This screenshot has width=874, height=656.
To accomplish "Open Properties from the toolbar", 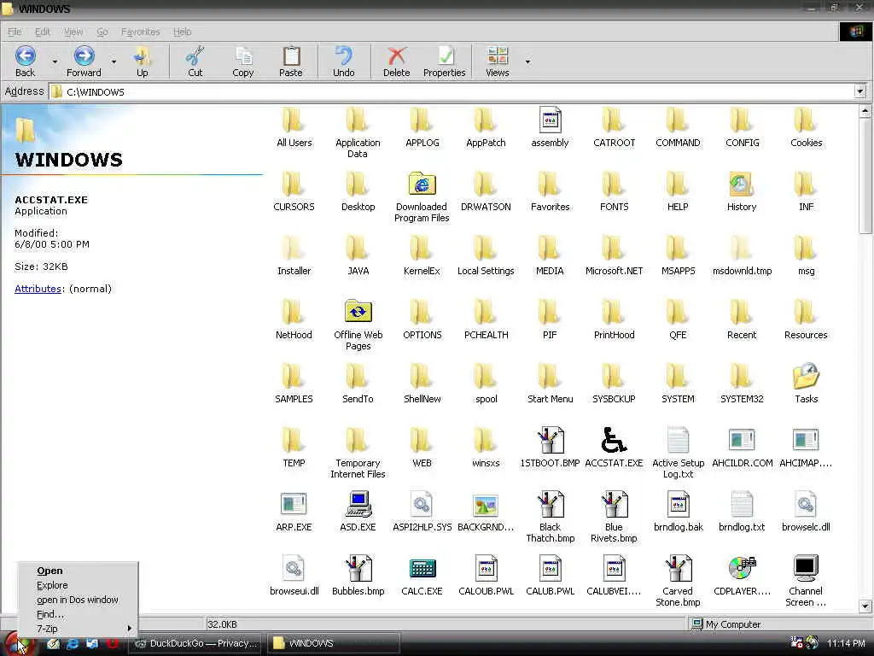I will pos(444,61).
